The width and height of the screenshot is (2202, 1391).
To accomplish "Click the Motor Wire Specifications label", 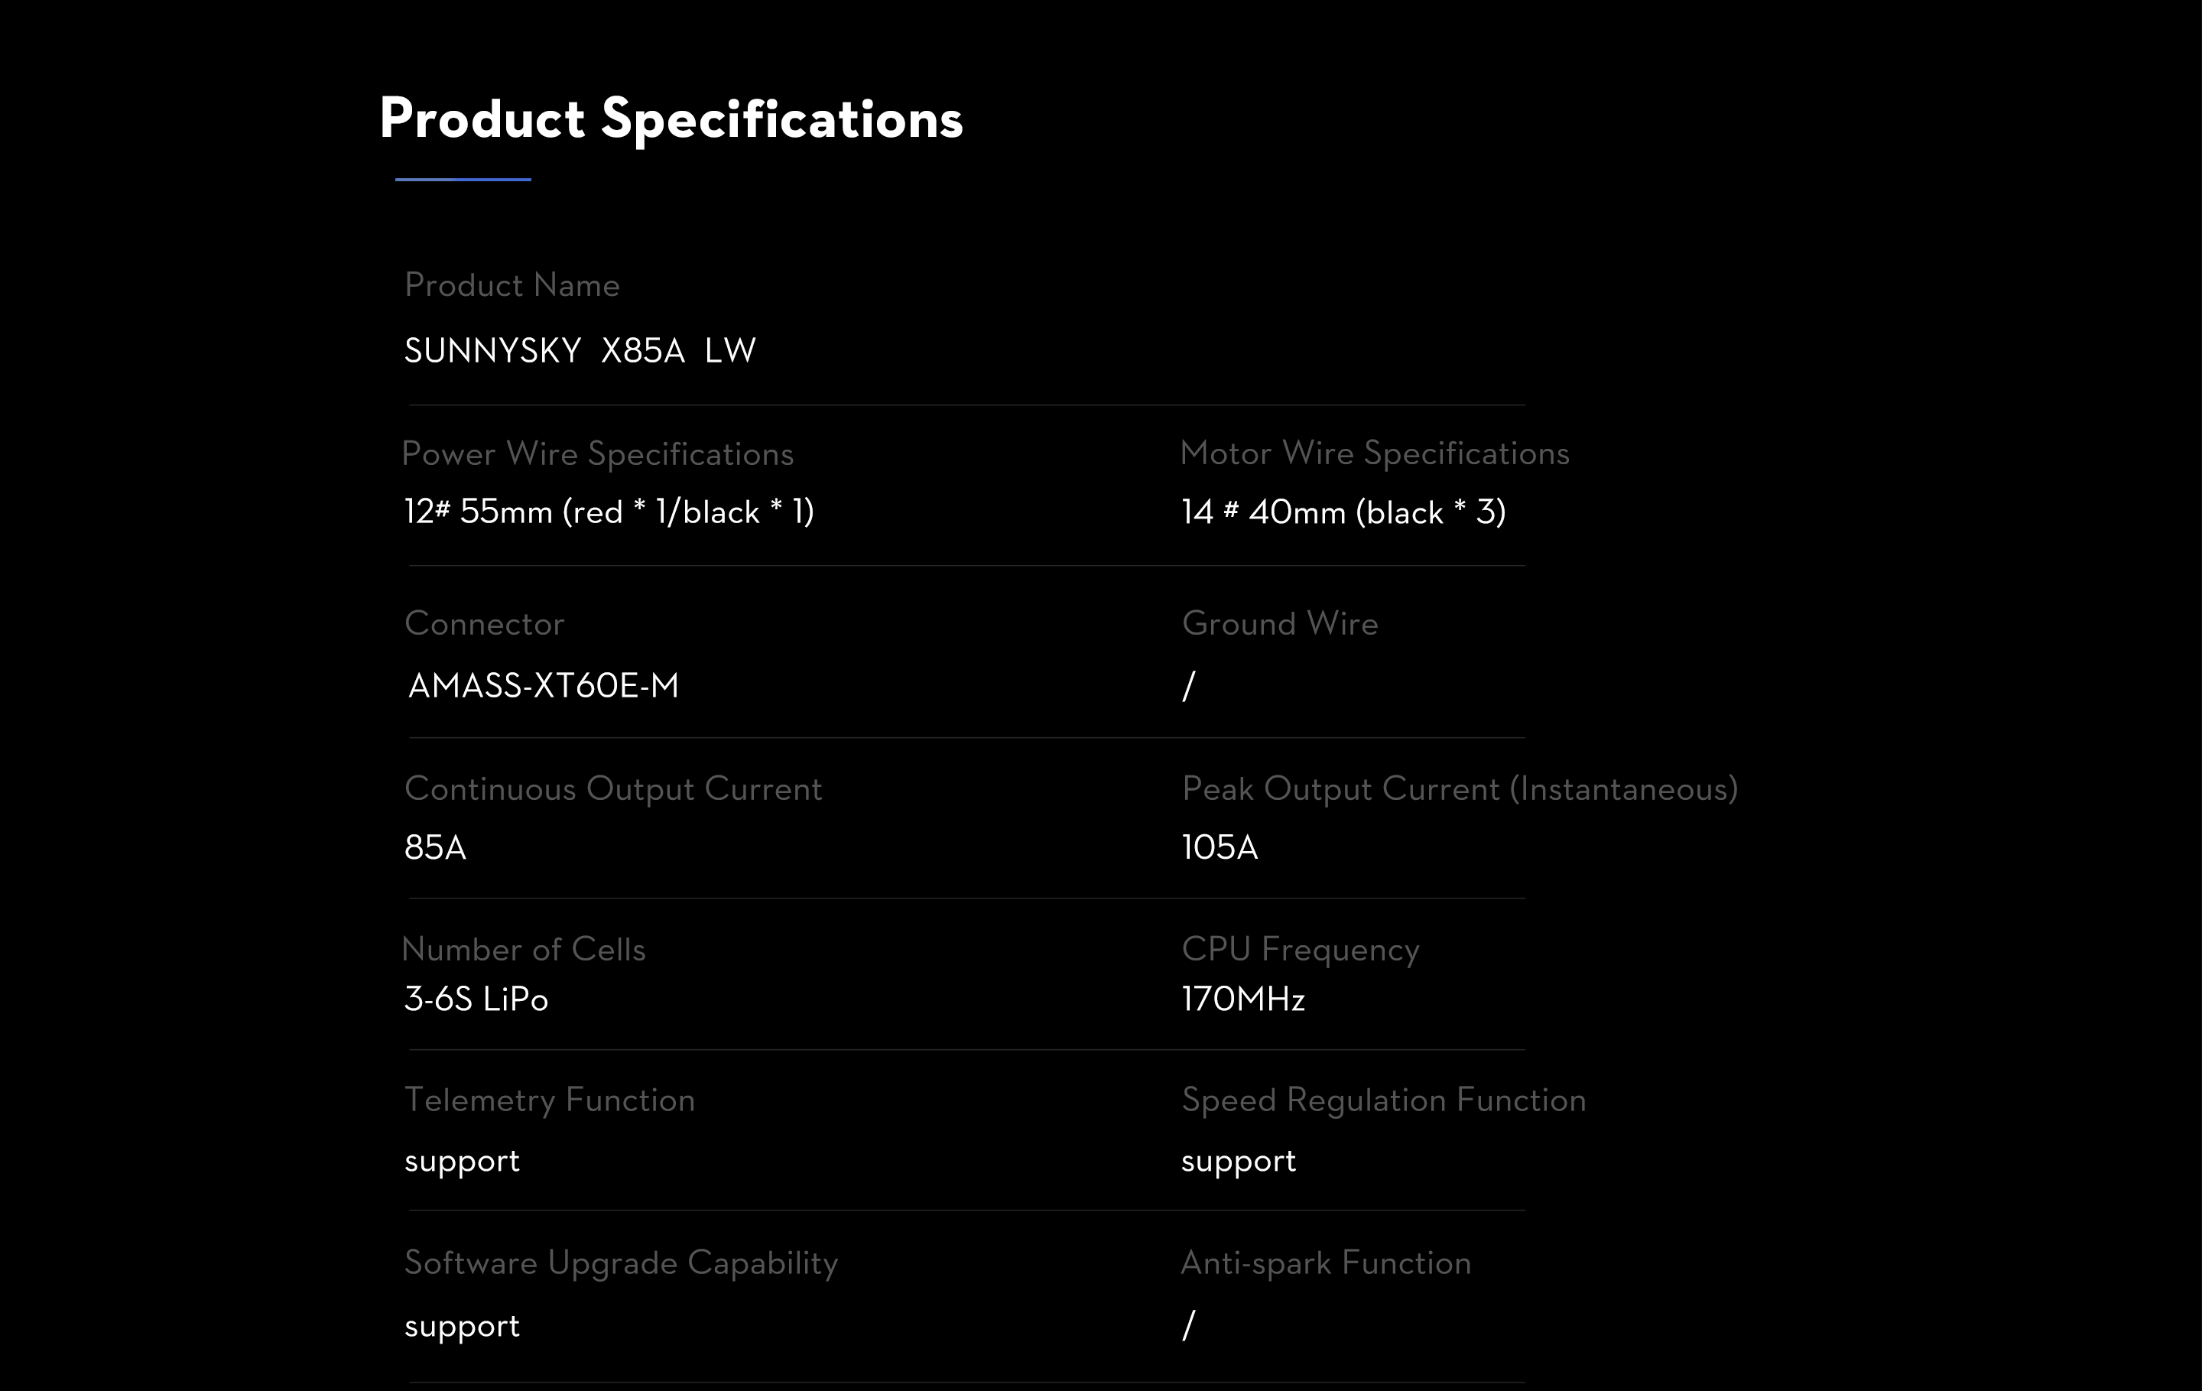I will (x=1375, y=453).
